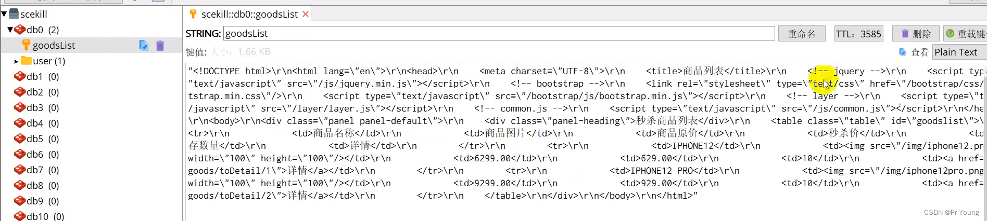Click the db1 database icon

coord(20,76)
